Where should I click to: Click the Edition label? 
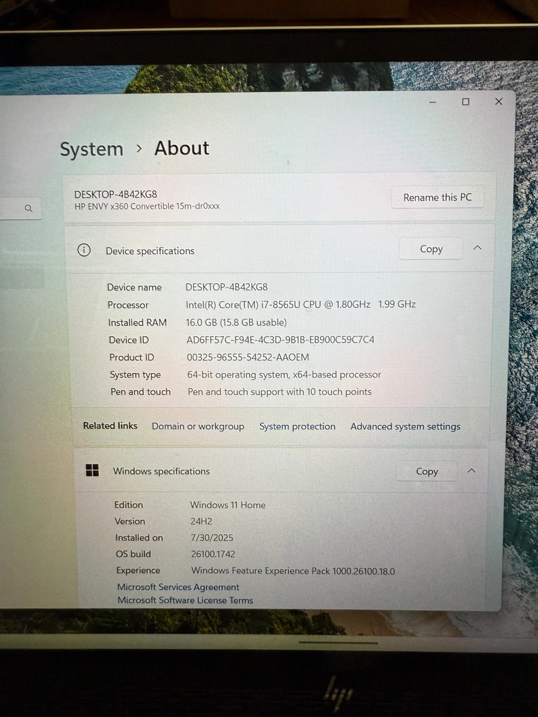pyautogui.click(x=129, y=505)
